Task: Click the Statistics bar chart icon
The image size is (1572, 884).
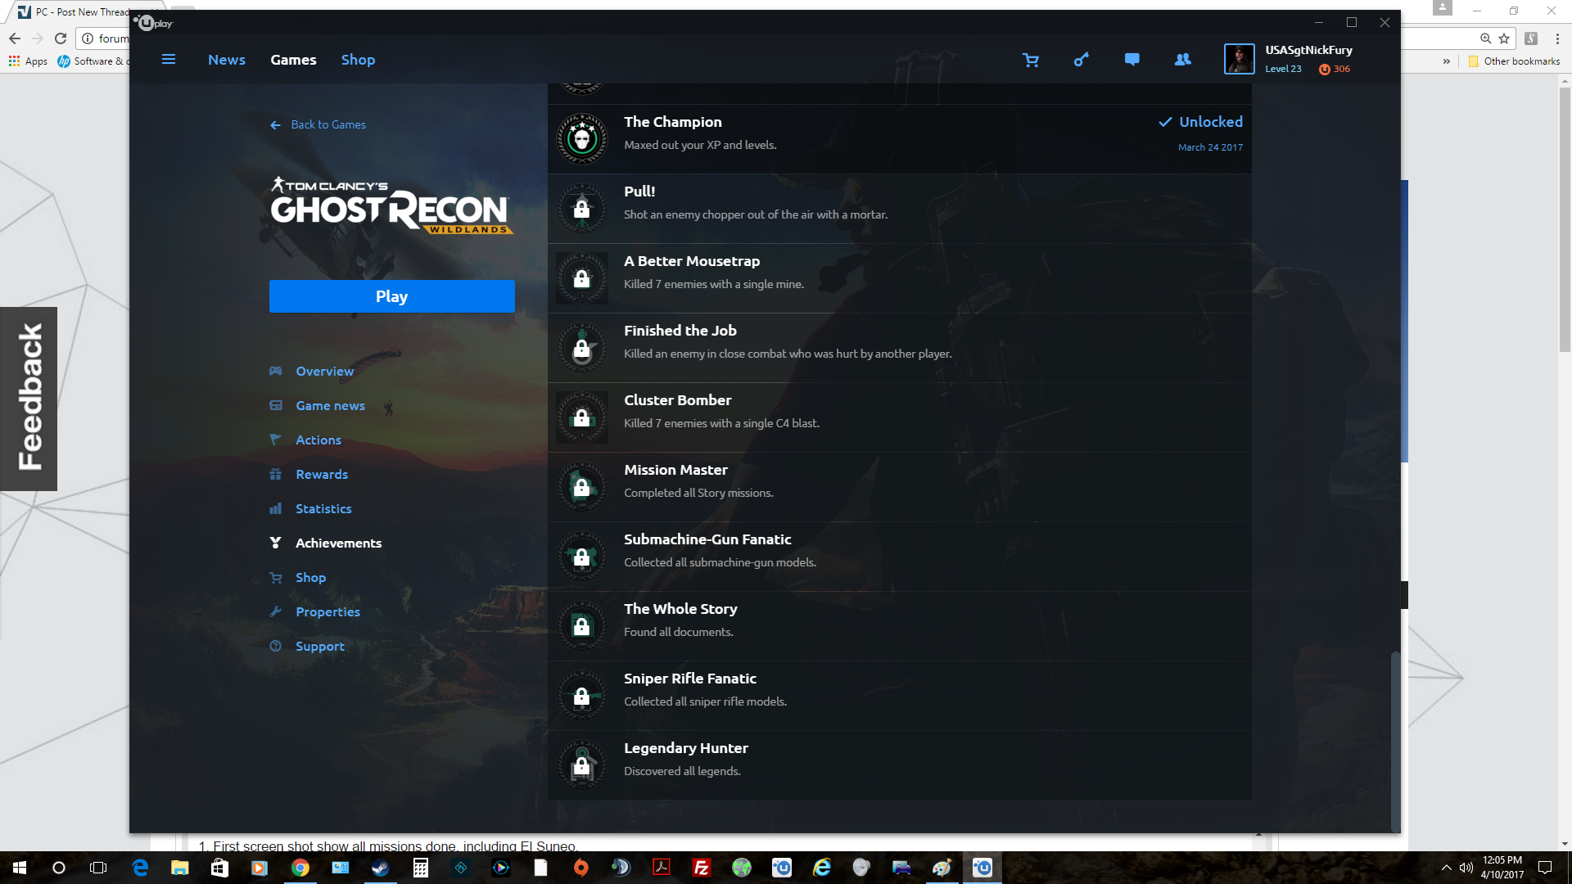Action: (276, 508)
